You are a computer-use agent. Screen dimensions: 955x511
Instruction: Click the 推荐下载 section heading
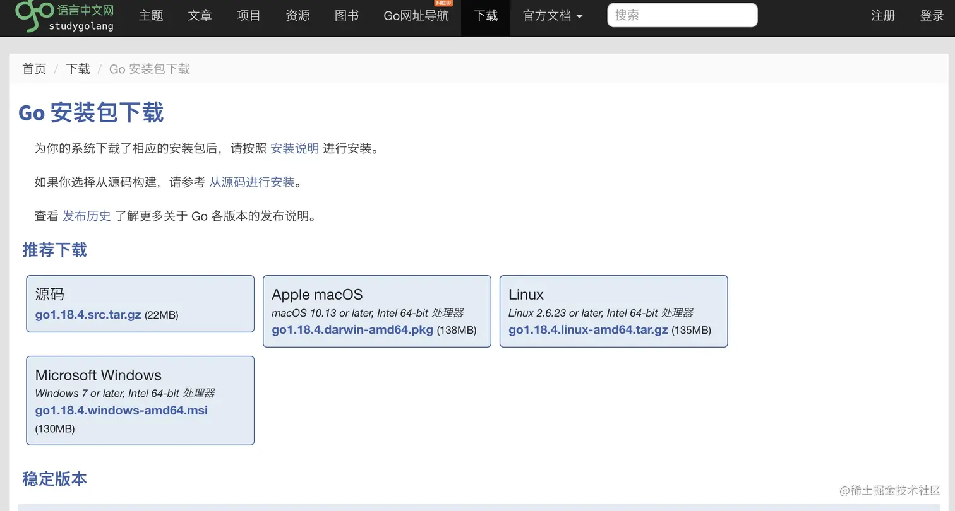click(55, 250)
